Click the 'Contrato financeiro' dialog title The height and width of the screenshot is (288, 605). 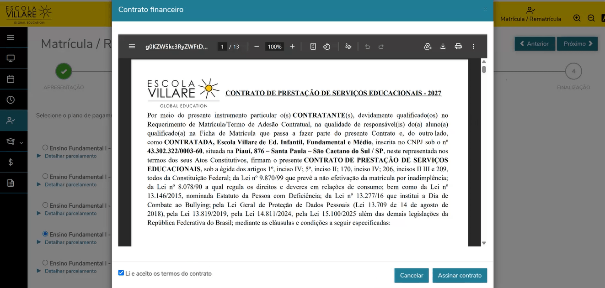coord(151,10)
